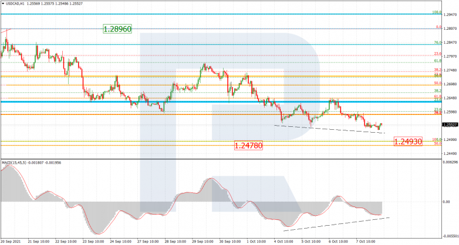The width and height of the screenshot is (459, 245).
Task: Select the current price marker 1.25527 on axis
Action: pyautogui.click(x=450, y=125)
